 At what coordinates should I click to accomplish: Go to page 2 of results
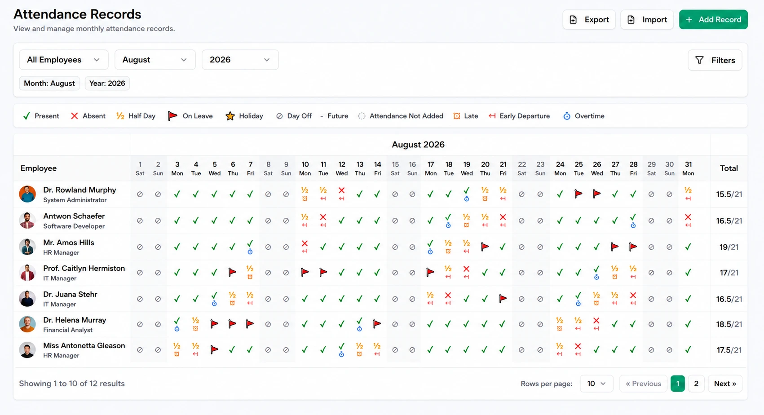click(696, 384)
